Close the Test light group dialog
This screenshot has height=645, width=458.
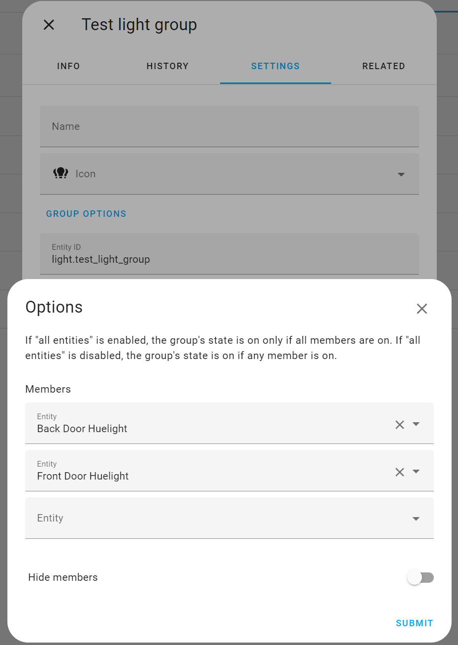click(x=48, y=25)
